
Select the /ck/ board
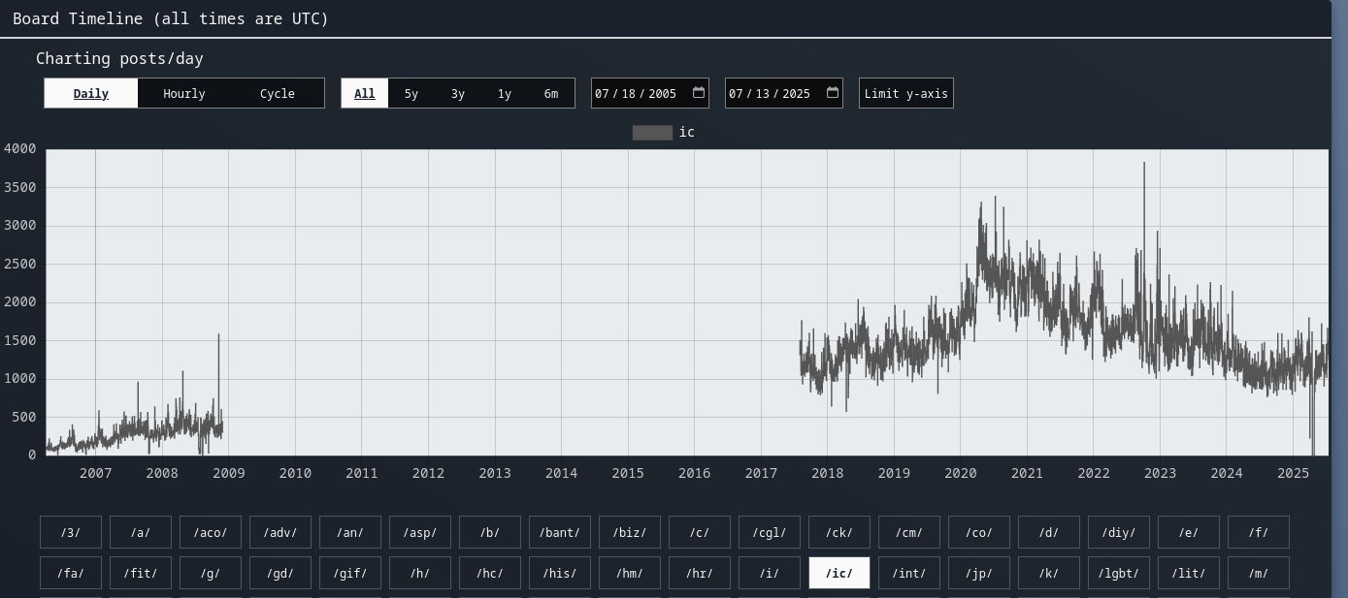coord(839,532)
